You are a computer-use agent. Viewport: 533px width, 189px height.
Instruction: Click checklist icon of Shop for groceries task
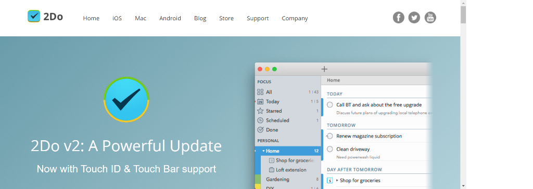(329, 181)
